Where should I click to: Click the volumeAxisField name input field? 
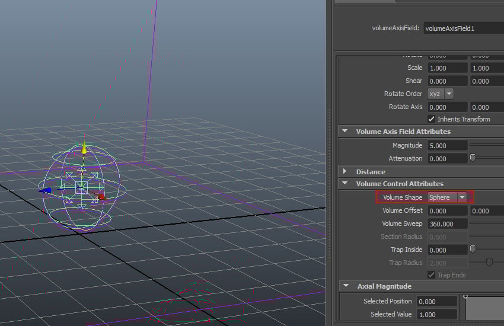463,28
